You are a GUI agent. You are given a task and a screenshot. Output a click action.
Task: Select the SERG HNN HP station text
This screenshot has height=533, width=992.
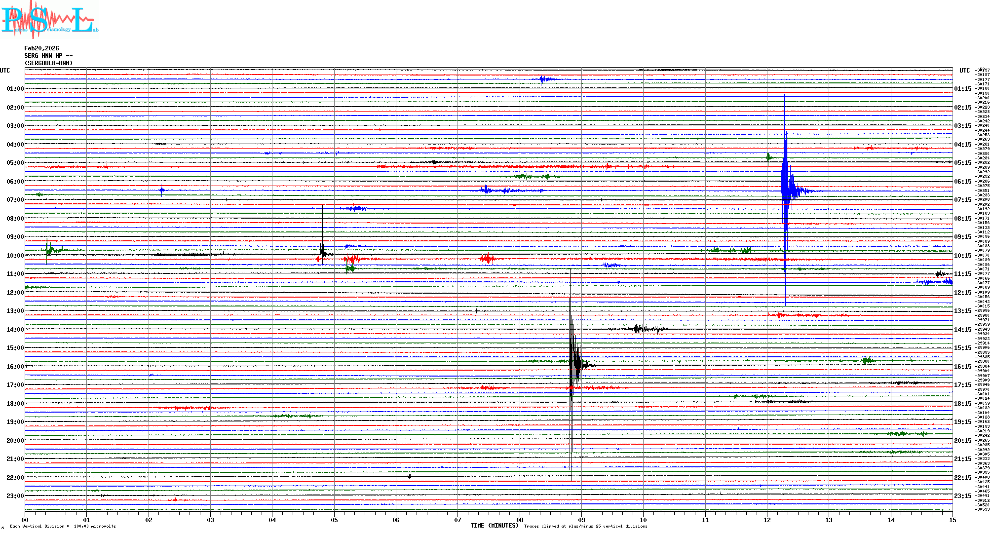[48, 56]
